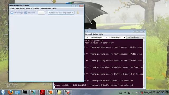Click the volume speaker tray icon

click(x=137, y=92)
